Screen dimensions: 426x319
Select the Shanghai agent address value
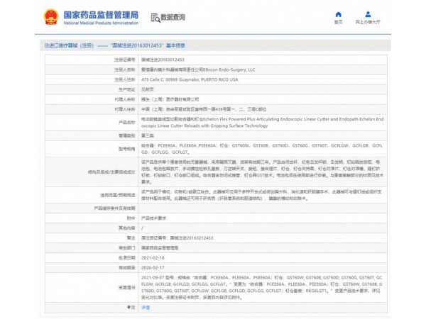click(204, 109)
